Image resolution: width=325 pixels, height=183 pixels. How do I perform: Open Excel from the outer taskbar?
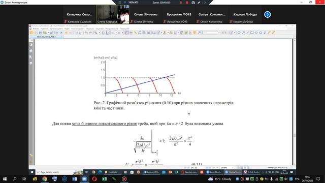coord(104,179)
